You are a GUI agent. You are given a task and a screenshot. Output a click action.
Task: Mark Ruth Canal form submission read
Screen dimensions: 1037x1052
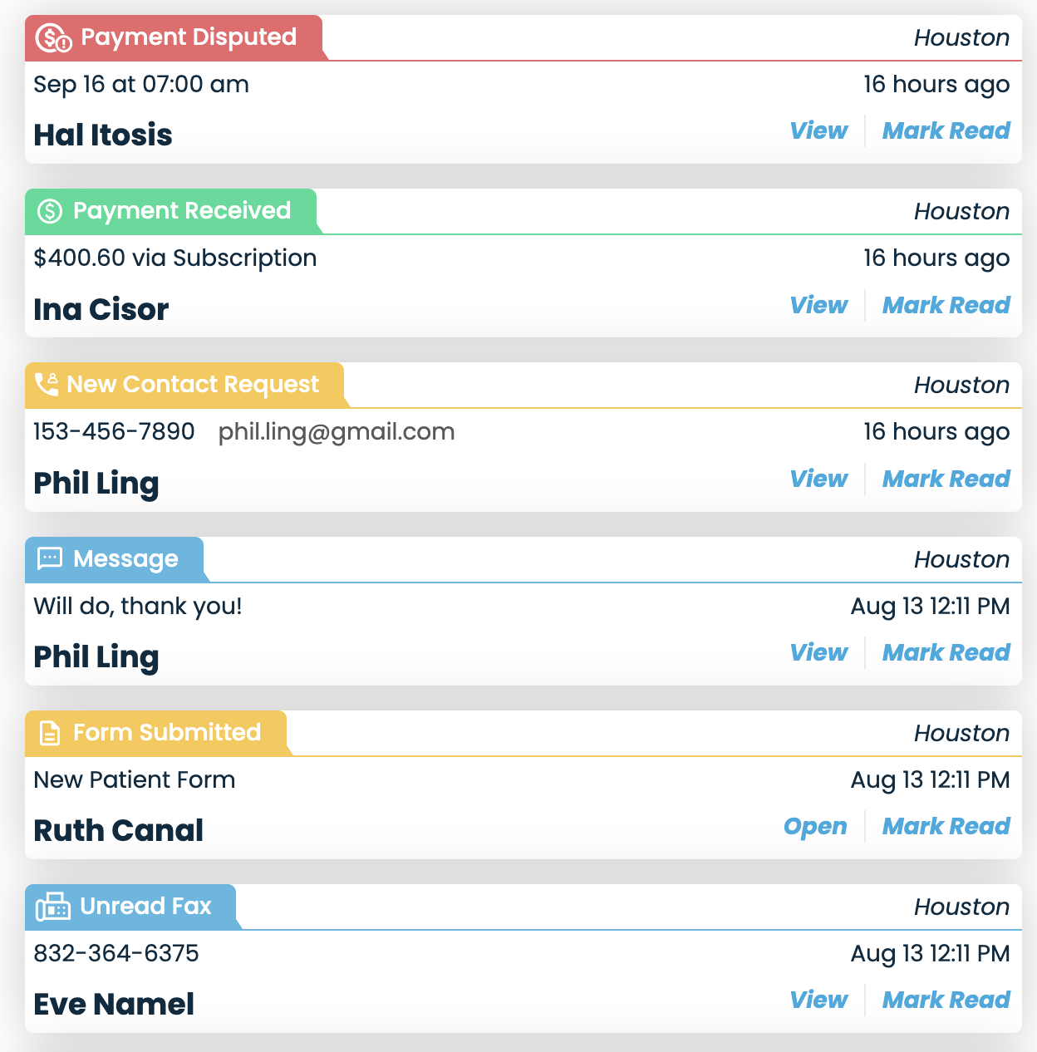tap(946, 826)
